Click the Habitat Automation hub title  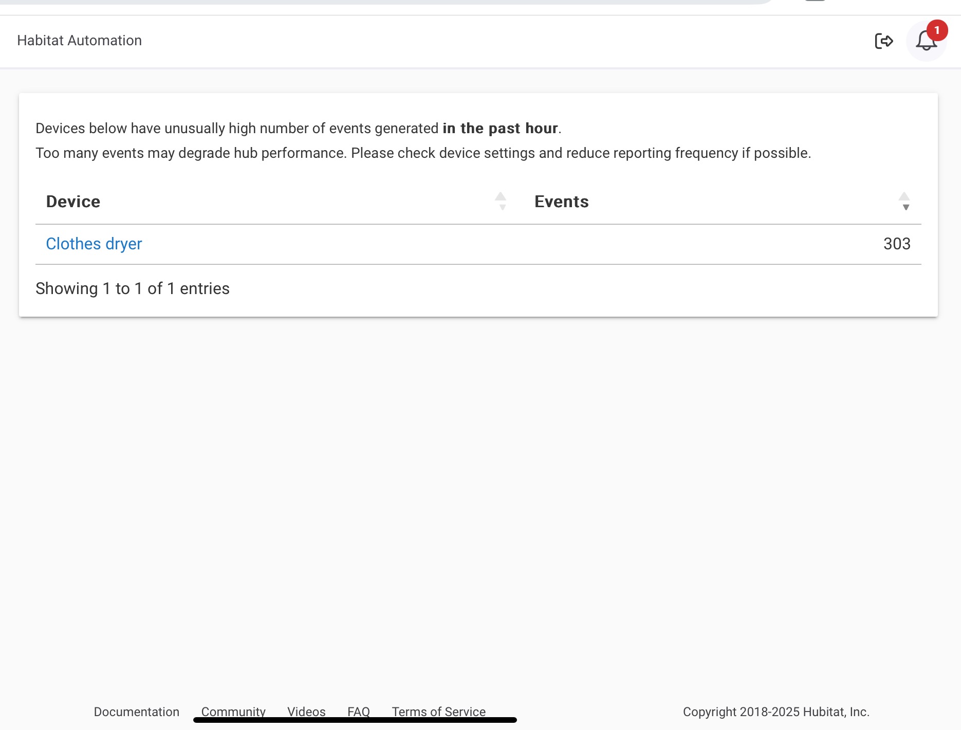click(79, 41)
